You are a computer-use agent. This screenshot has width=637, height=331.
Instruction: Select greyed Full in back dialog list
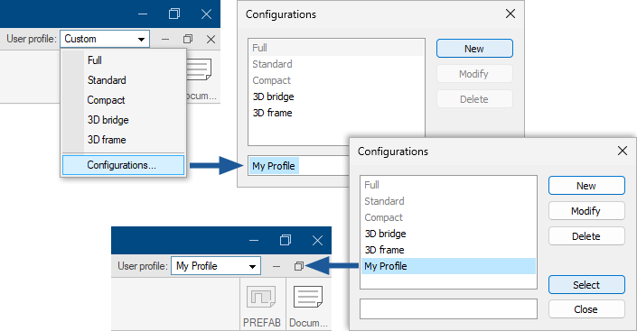click(x=336, y=48)
